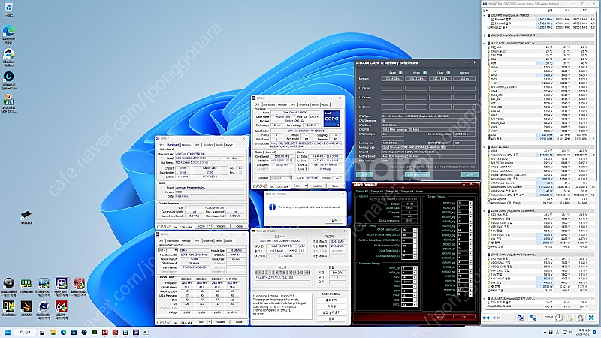Click the Task View taskbar icon
Viewport: 601px width, 338px height.
[x=43, y=332]
